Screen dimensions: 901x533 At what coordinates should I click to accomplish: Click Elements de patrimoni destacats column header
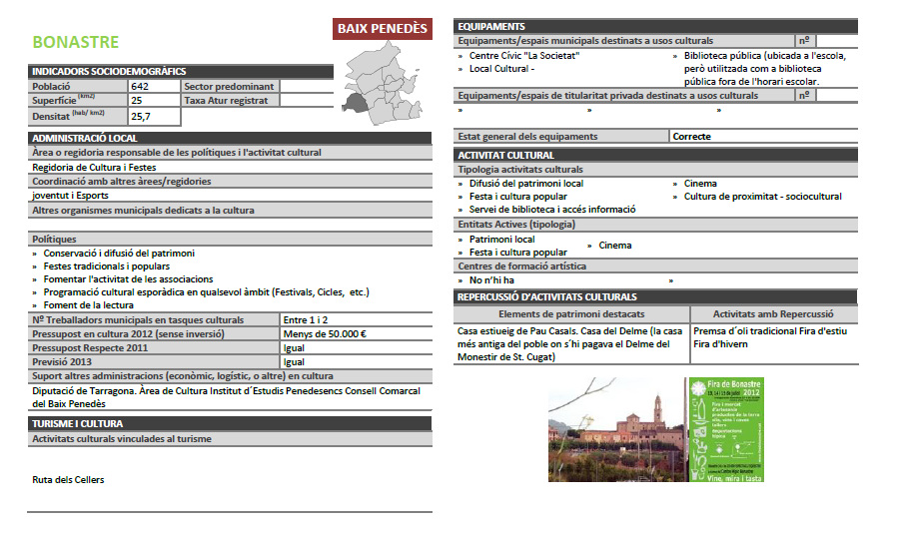pyautogui.click(x=571, y=314)
